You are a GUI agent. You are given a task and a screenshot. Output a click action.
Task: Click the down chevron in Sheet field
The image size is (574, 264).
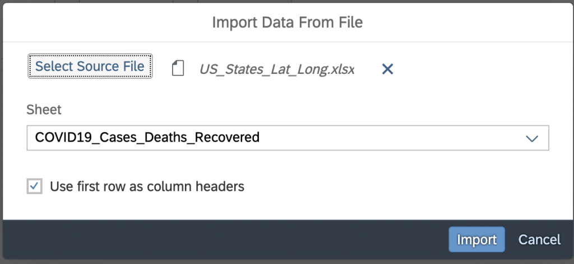click(531, 138)
